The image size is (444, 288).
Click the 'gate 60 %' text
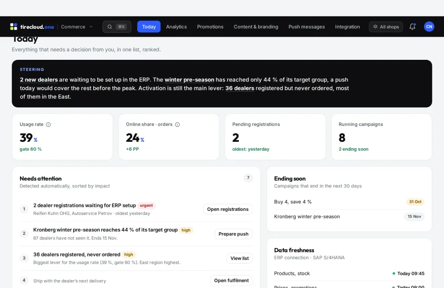[x=31, y=149]
